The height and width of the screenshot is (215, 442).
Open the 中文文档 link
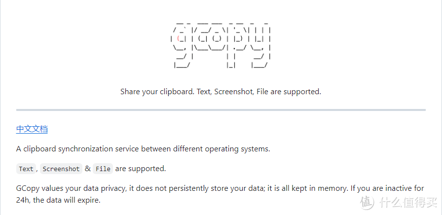coord(32,129)
